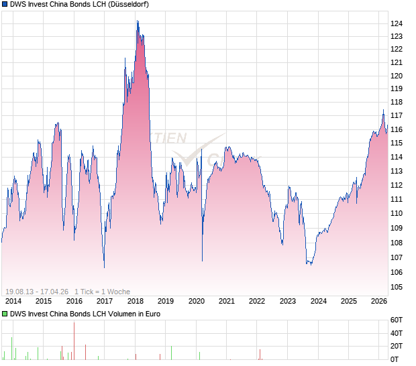Click the 2024 year label on the x-axis
This screenshot has height=366, width=416.
(318, 302)
